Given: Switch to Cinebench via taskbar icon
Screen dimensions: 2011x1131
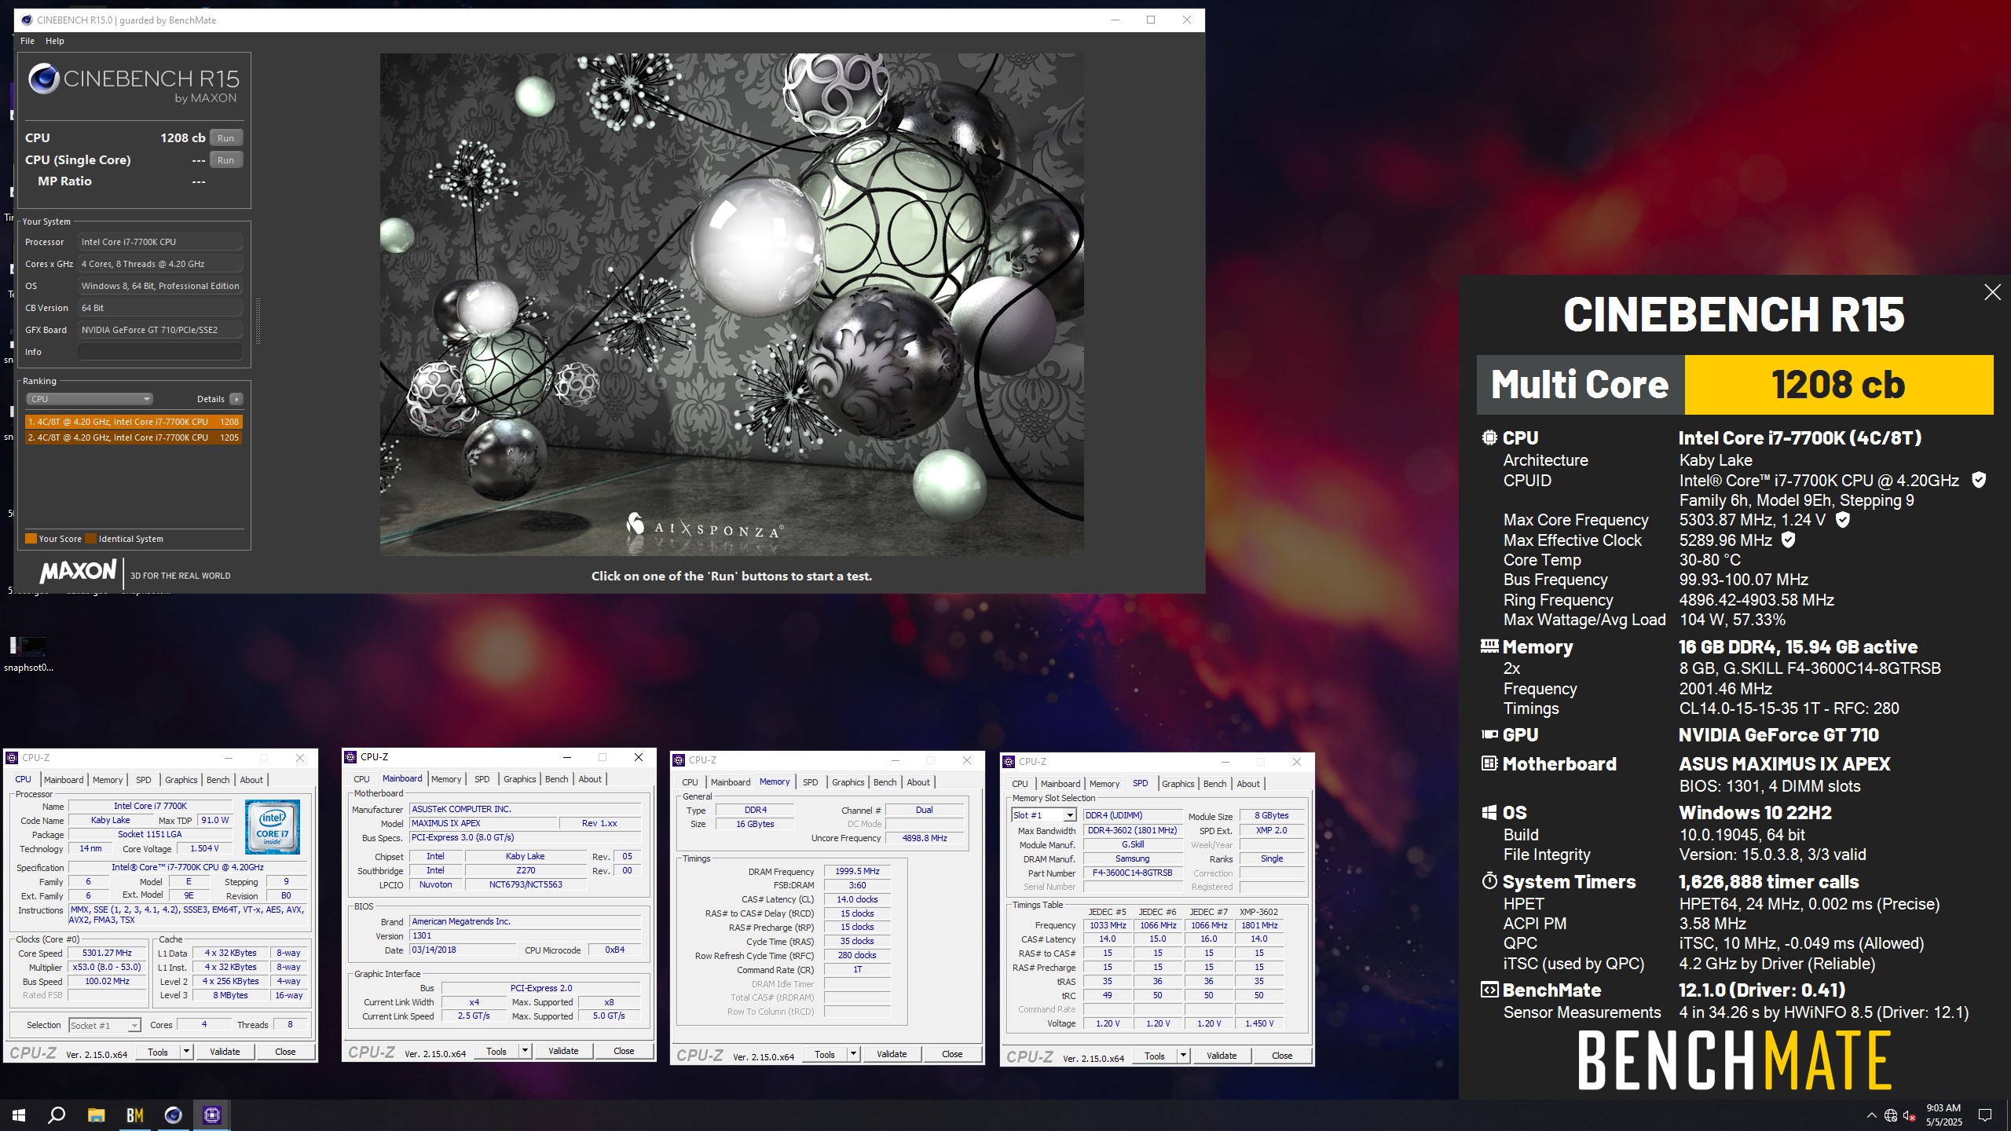Looking at the screenshot, I should (x=174, y=1115).
